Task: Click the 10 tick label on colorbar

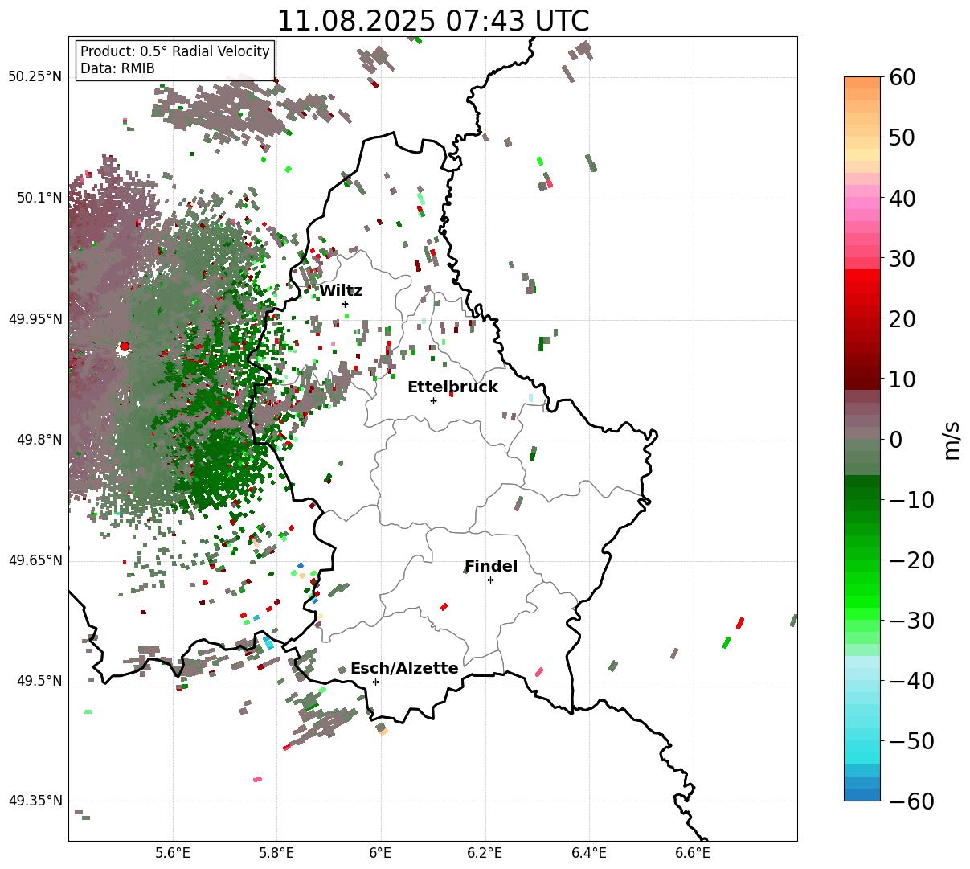Action: [902, 379]
